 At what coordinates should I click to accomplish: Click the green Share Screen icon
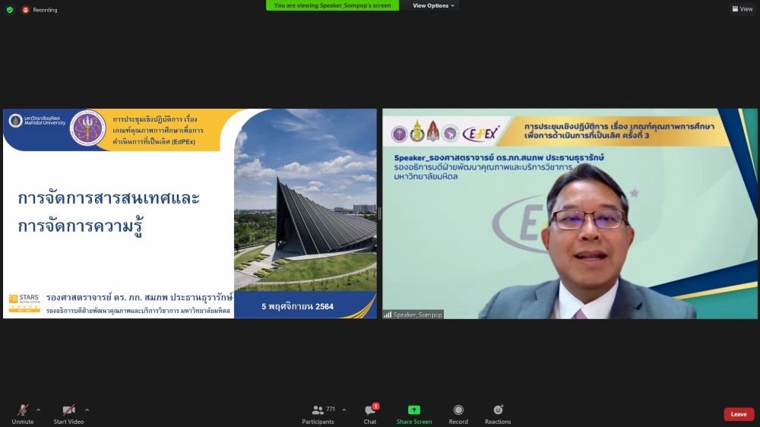coord(414,410)
